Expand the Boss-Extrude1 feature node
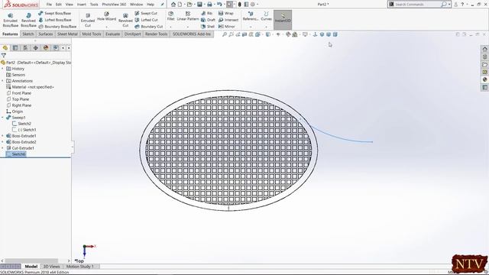Viewport: 489px width, 275px height. click(2, 136)
